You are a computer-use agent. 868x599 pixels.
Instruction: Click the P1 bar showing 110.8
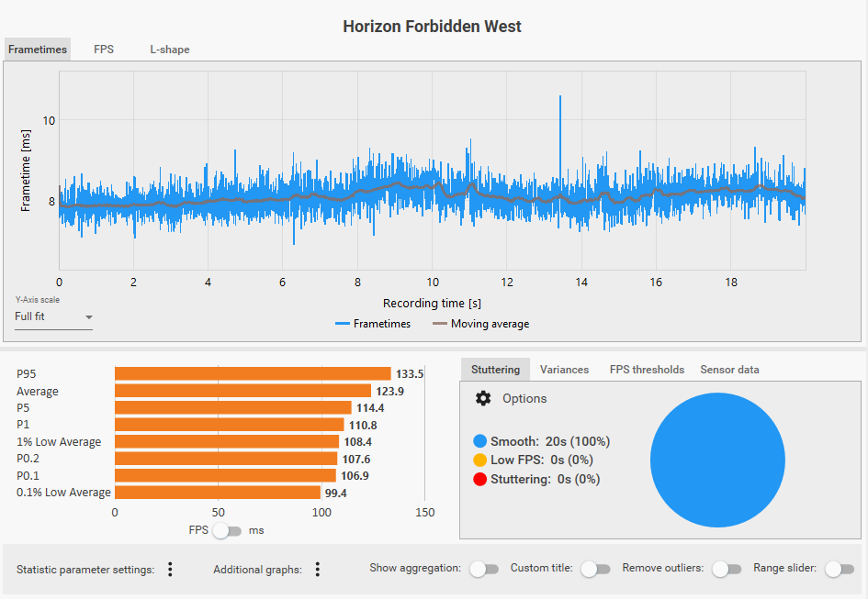(230, 424)
